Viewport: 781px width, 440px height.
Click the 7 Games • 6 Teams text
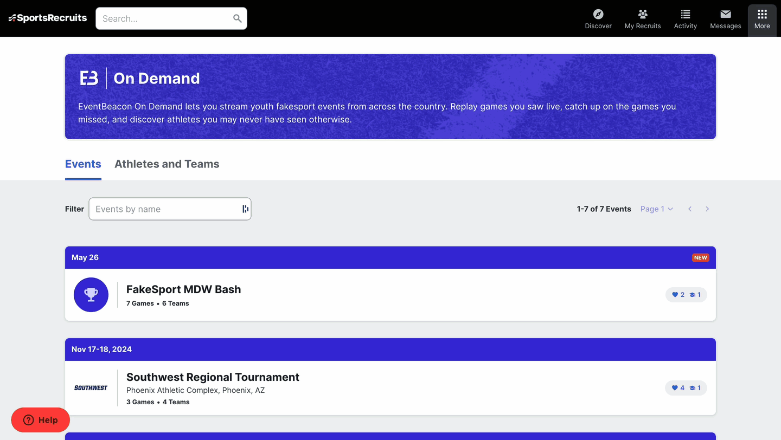(158, 303)
